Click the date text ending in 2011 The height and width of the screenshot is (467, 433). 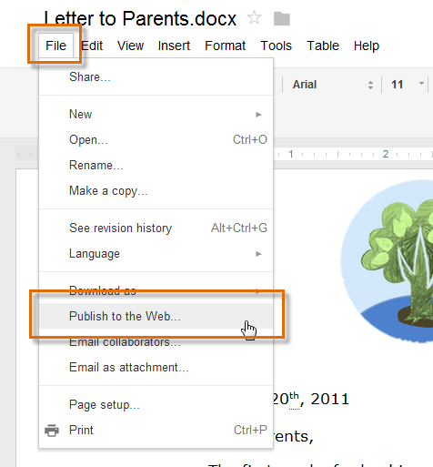[x=311, y=399]
